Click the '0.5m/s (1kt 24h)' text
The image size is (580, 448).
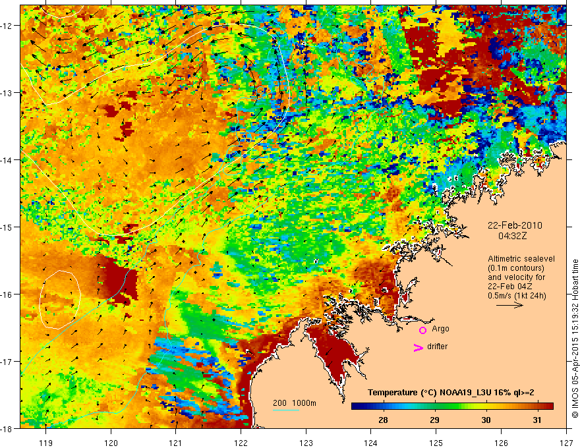(x=517, y=296)
